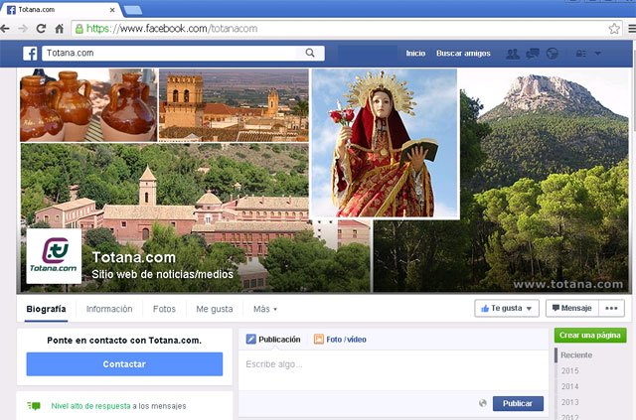Click Crear una página button
This screenshot has height=420, width=636.
[590, 336]
